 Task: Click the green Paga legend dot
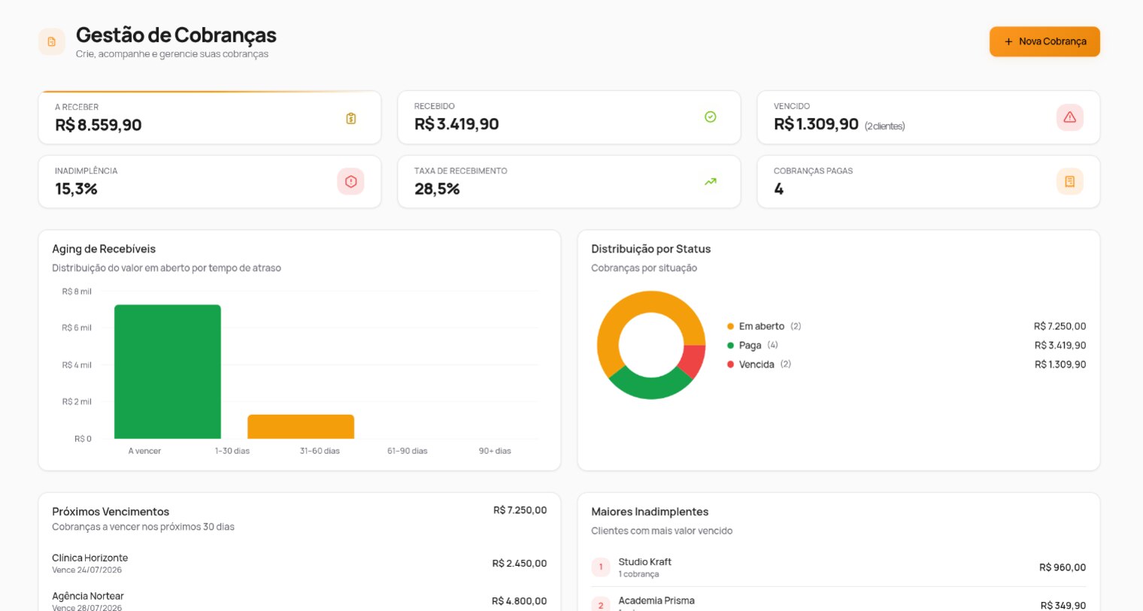730,346
